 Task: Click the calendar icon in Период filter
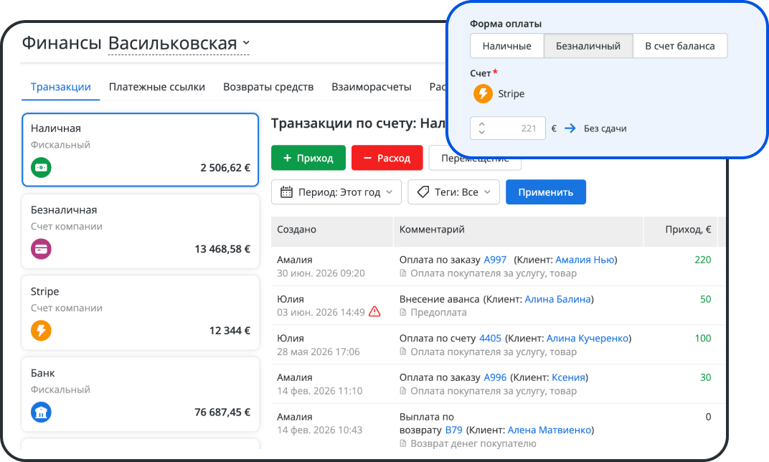click(286, 192)
